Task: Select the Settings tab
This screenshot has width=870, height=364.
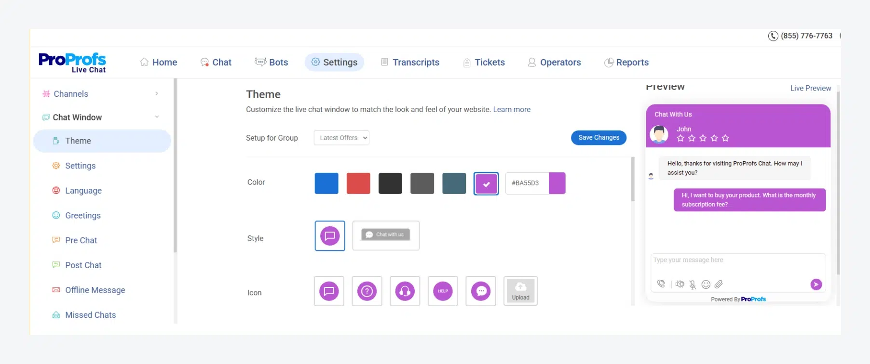Action: click(x=334, y=62)
